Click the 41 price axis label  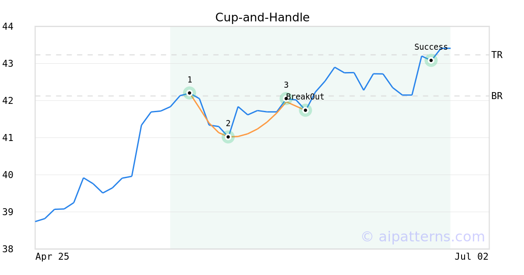(x=8, y=138)
